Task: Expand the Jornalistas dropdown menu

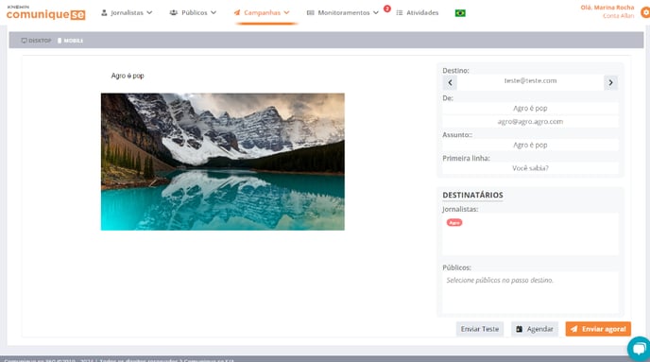Action: [x=127, y=13]
